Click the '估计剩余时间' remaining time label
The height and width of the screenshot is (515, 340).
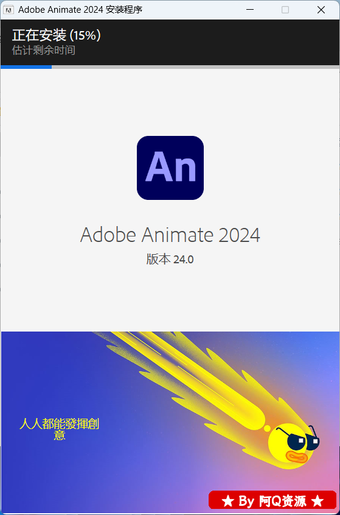(x=44, y=50)
